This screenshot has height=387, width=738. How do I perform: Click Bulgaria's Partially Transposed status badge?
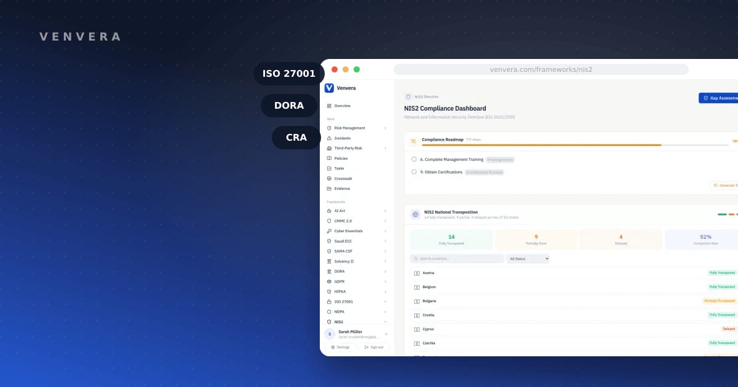point(720,301)
